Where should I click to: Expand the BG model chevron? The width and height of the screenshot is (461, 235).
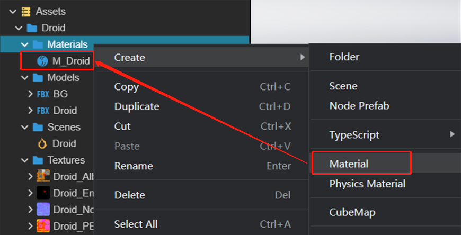coord(30,94)
